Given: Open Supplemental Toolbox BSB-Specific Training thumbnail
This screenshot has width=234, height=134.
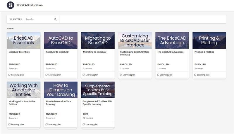Looking at the screenshot, I should tap(98, 90).
